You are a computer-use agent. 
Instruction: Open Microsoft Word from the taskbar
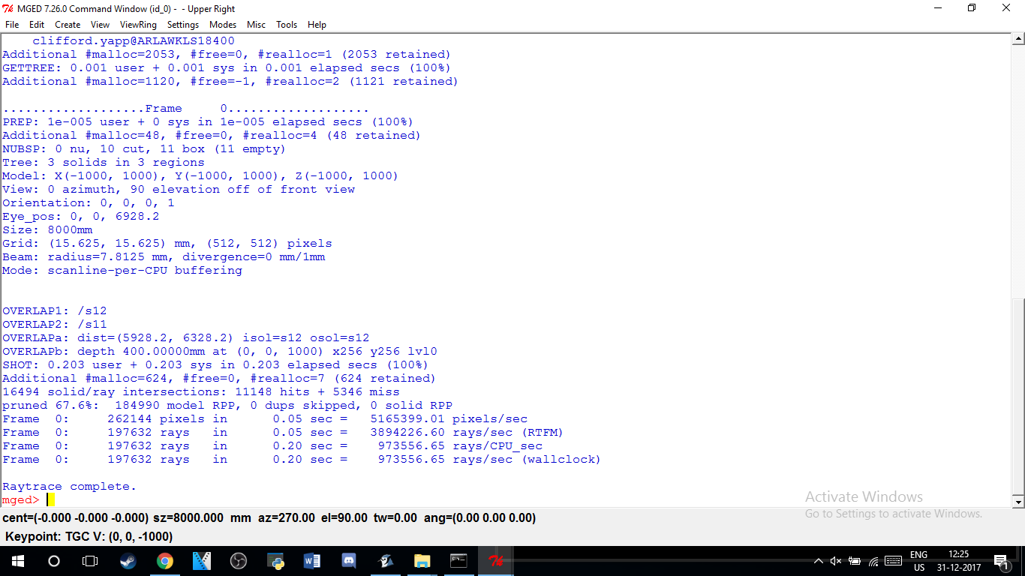click(x=312, y=561)
